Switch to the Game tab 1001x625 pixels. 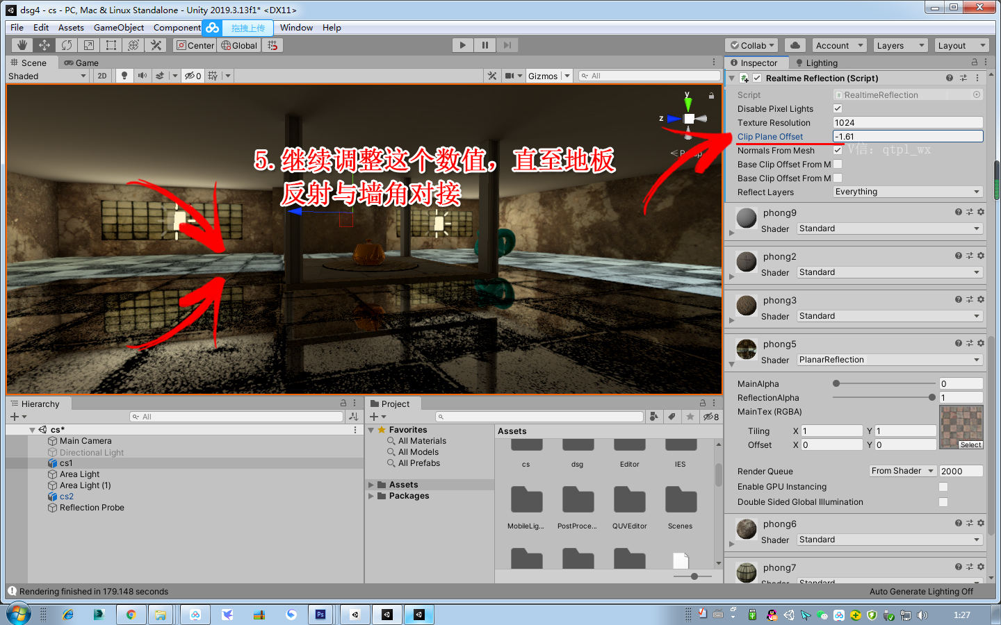coord(81,62)
